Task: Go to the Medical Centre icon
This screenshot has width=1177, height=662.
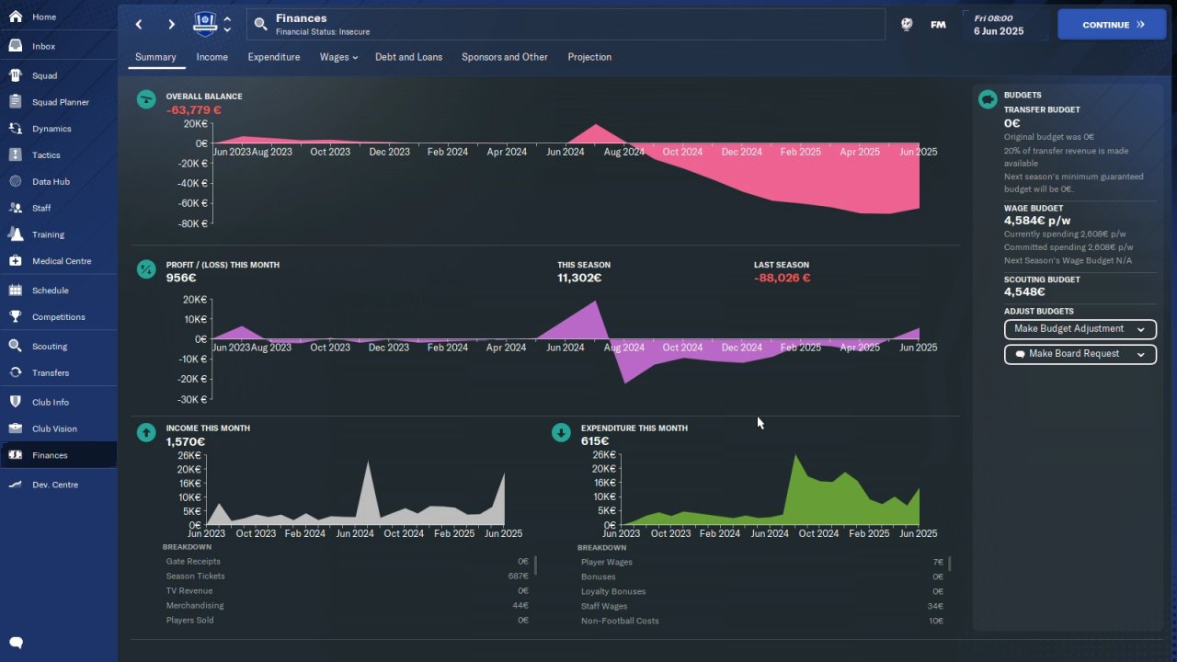Action: [x=16, y=261]
